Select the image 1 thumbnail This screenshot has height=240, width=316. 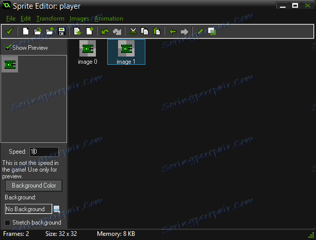pos(126,52)
